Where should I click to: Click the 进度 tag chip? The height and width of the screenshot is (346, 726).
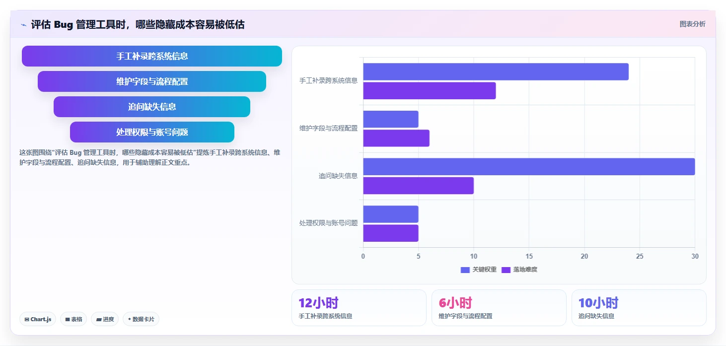[x=105, y=319]
